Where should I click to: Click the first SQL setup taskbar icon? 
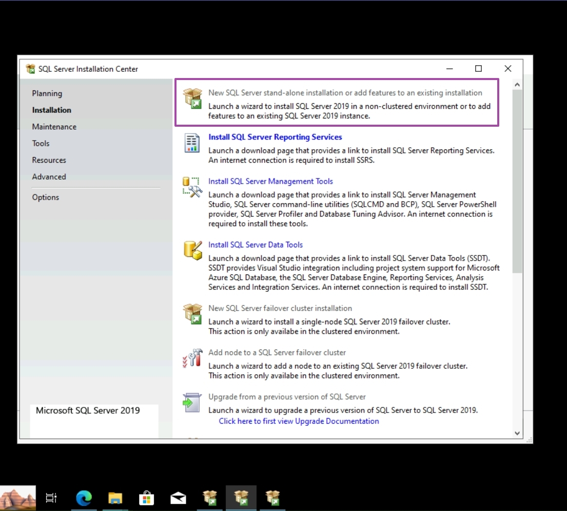click(210, 498)
